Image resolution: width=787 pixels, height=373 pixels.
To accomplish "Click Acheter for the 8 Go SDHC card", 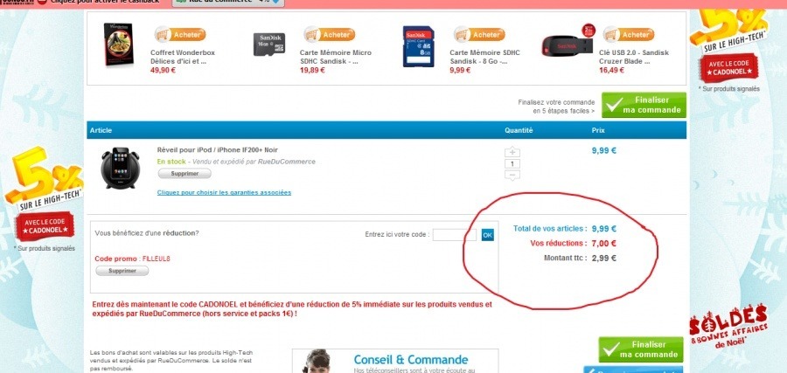I will (x=479, y=35).
